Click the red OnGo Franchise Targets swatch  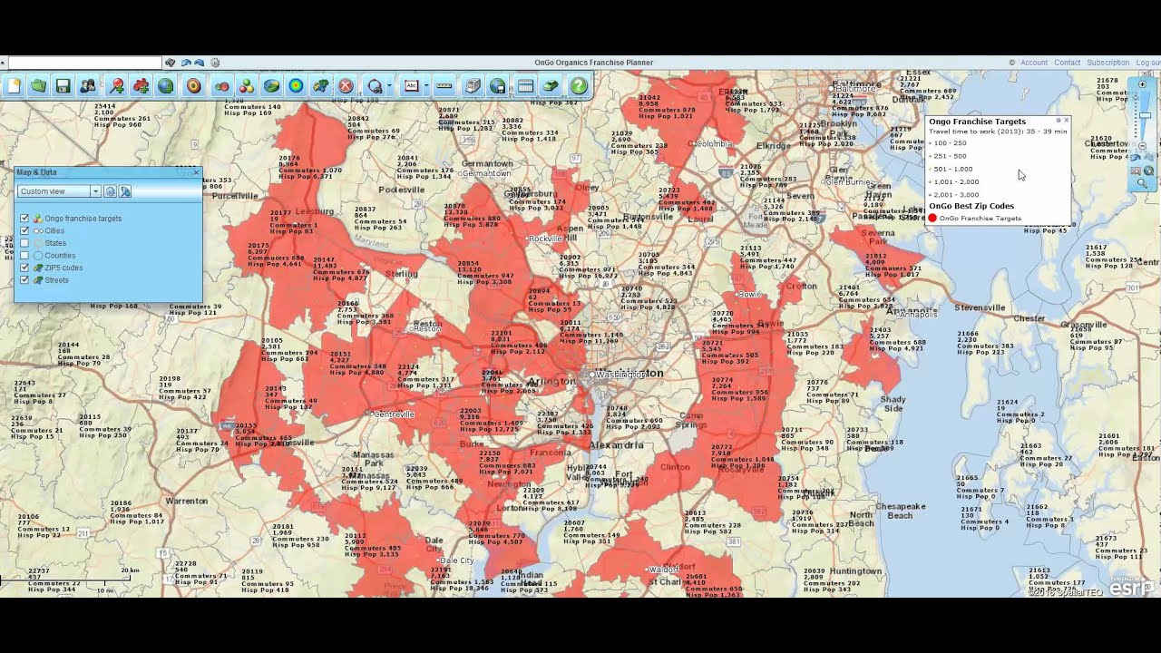(932, 219)
